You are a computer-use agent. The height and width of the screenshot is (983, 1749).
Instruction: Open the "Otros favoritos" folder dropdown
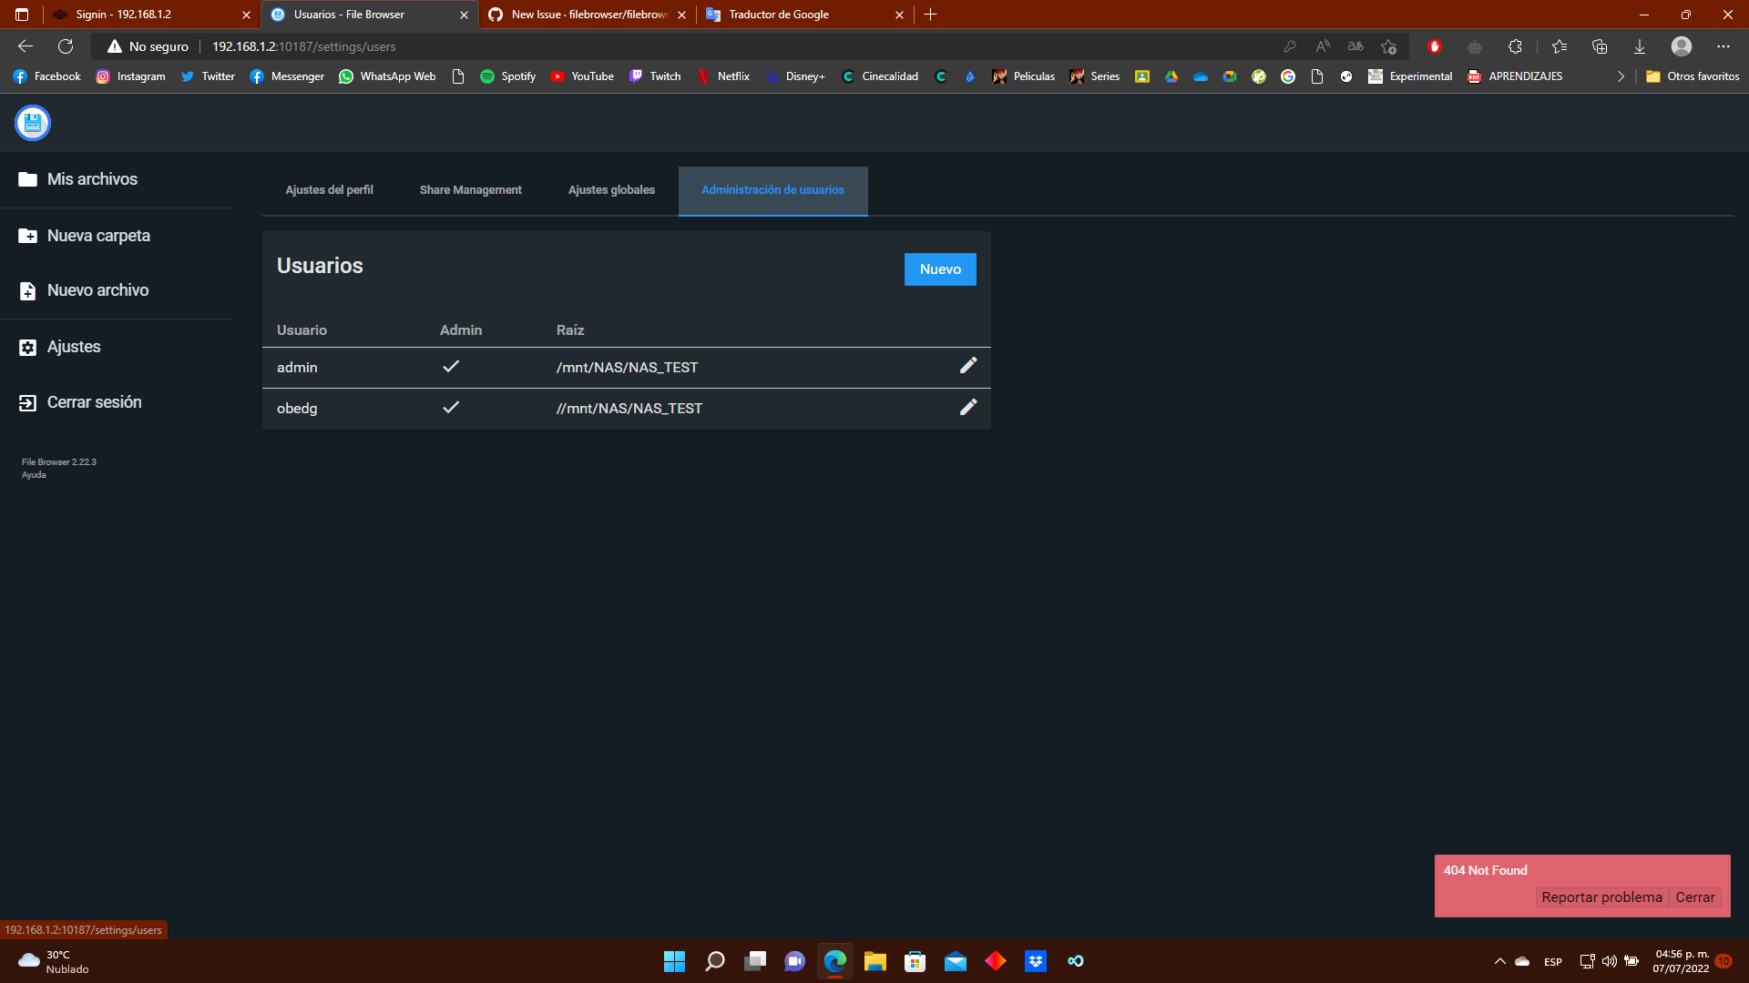point(1693,76)
